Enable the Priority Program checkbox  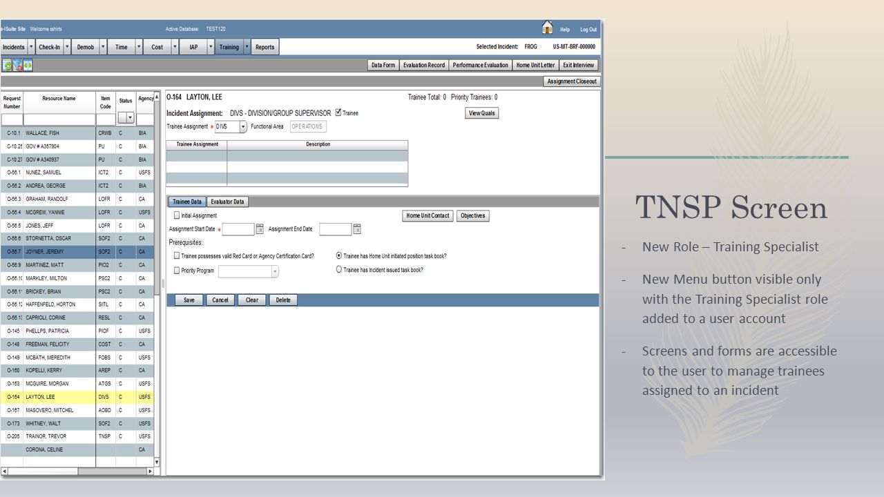pos(177,271)
